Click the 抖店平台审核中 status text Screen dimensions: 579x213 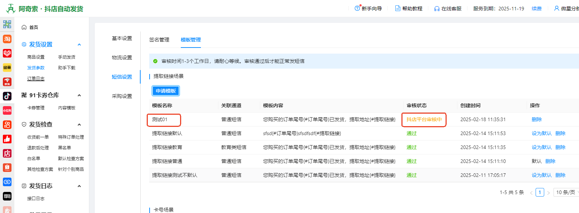[x=424, y=119]
